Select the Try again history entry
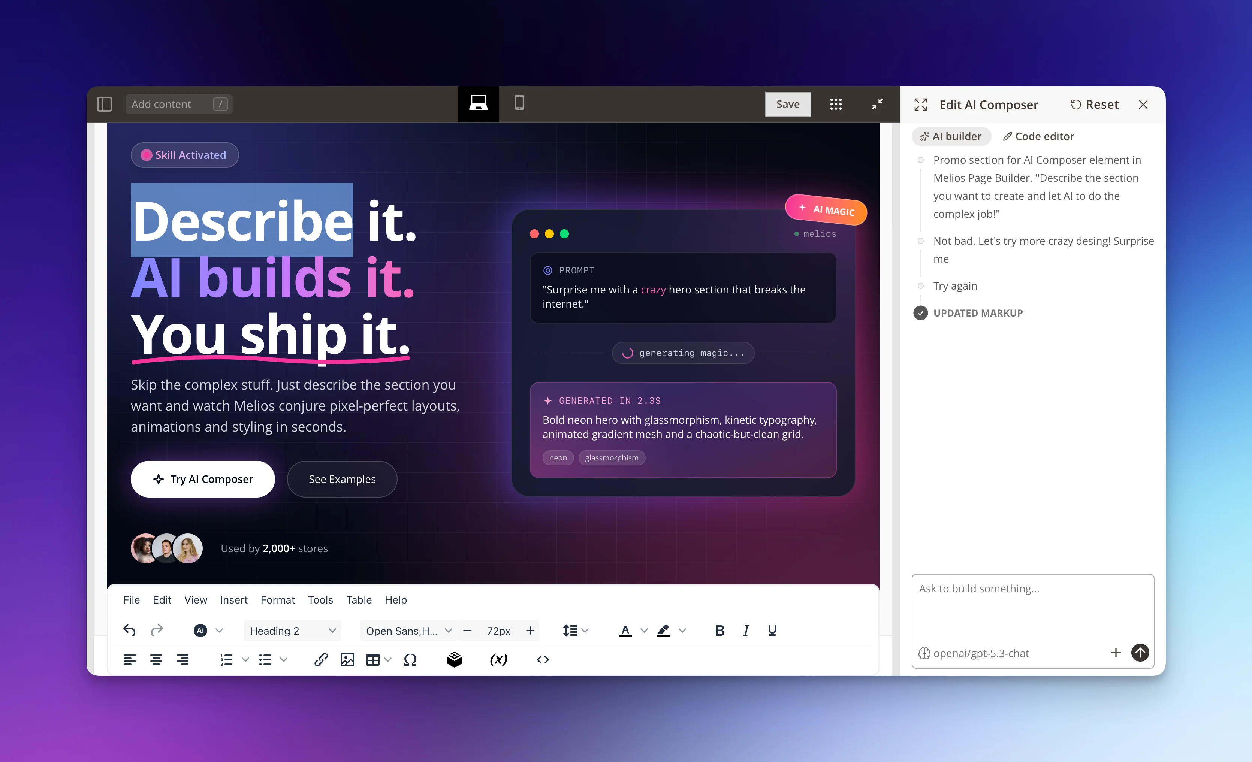This screenshot has height=762, width=1252. (955, 285)
